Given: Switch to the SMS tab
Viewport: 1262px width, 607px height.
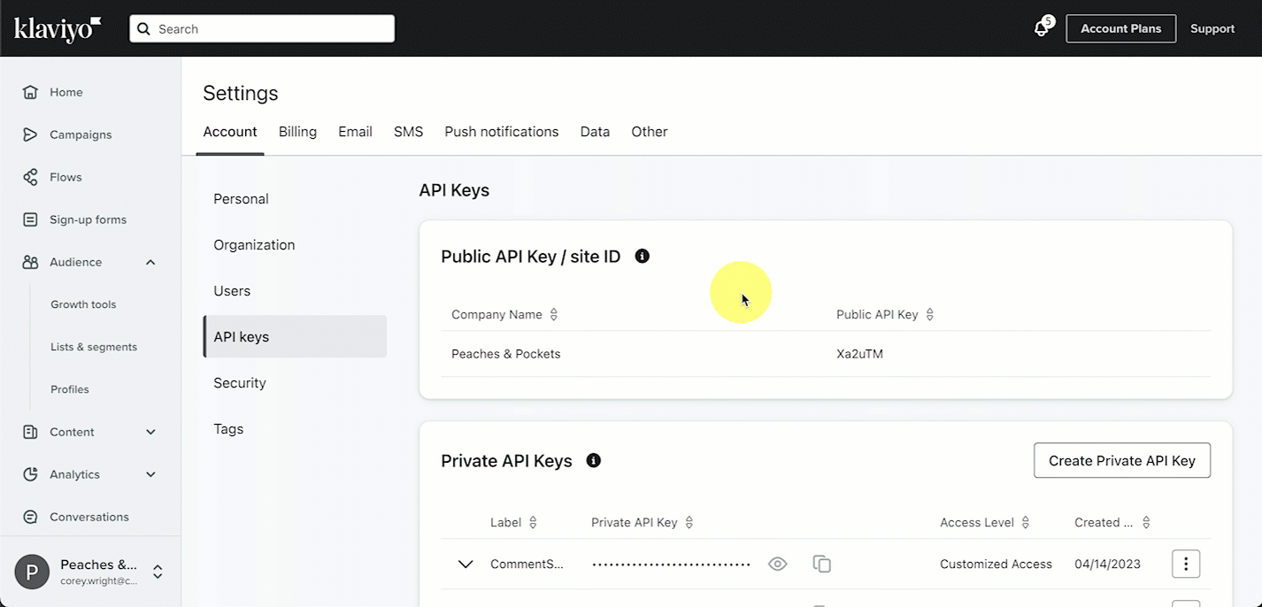Looking at the screenshot, I should 409,132.
